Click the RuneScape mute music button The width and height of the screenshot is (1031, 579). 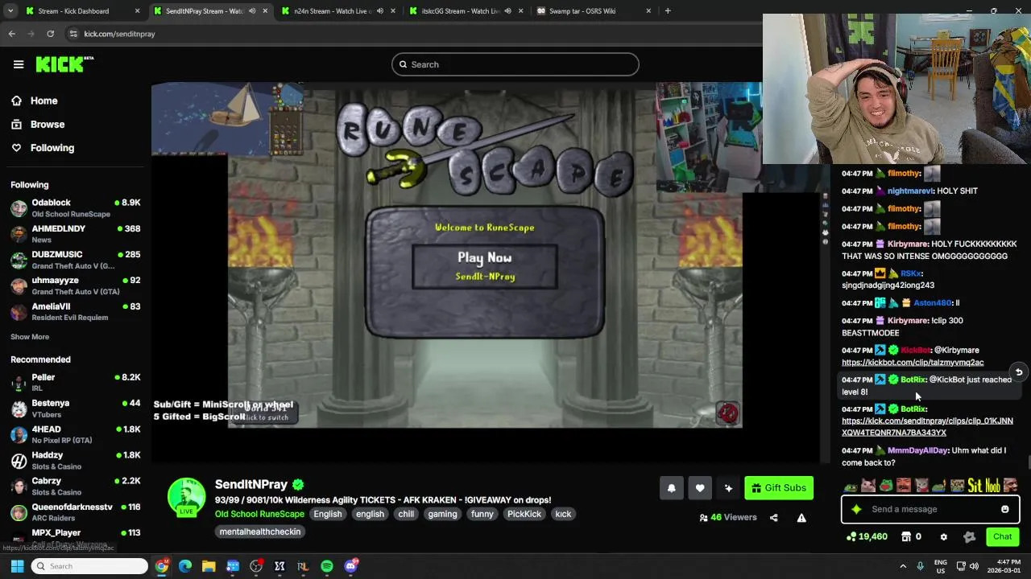click(728, 413)
